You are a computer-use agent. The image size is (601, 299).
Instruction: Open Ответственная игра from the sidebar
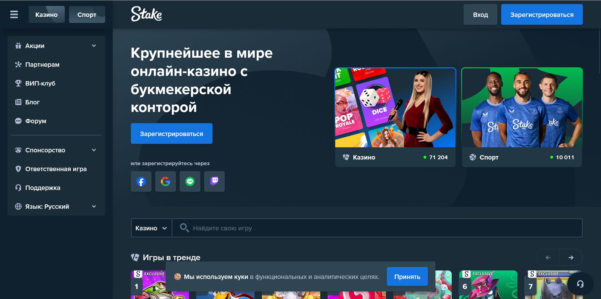point(56,169)
